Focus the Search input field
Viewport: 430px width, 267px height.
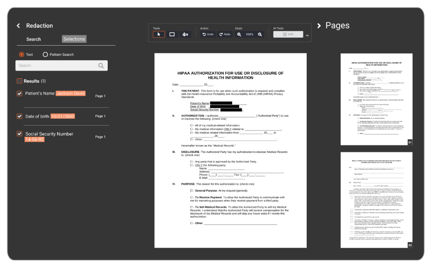[61, 65]
